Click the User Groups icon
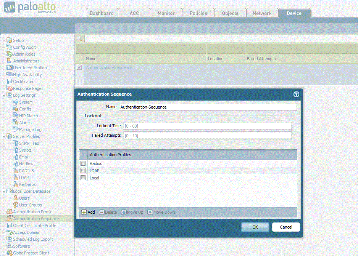The width and height of the screenshot is (358, 256). [15, 205]
